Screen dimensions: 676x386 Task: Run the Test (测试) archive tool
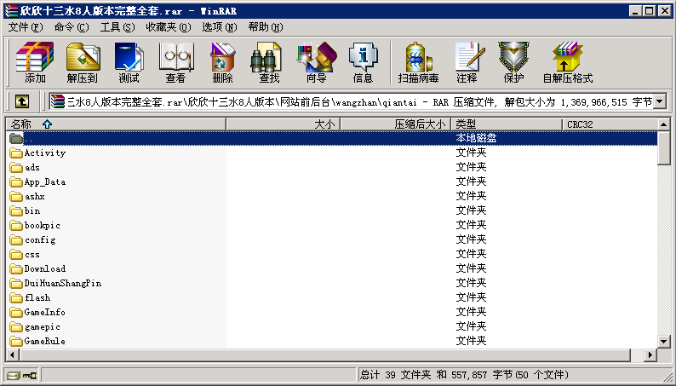point(129,63)
